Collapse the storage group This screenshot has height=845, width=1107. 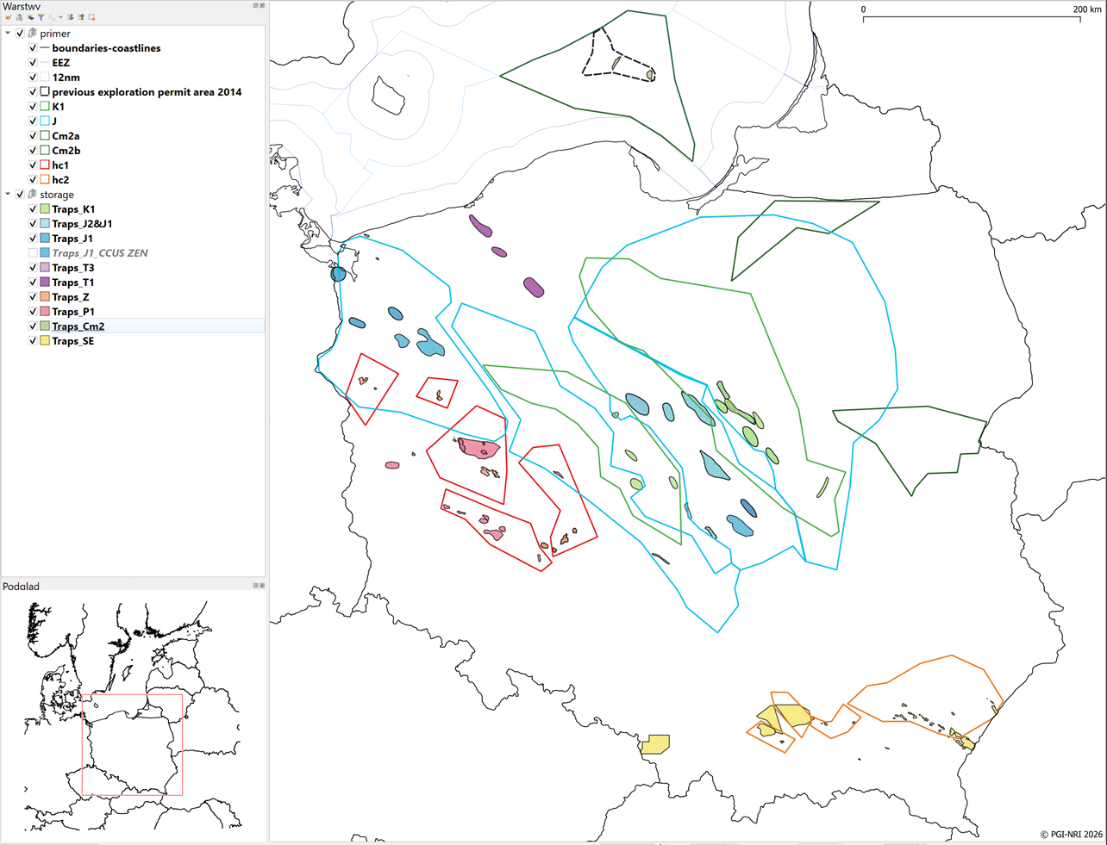pyautogui.click(x=8, y=195)
